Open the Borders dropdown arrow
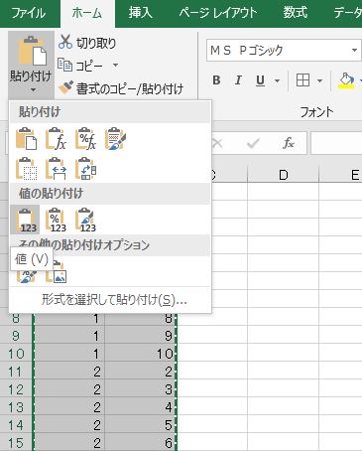Image resolution: width=362 pixels, height=451 pixels. pos(319,80)
